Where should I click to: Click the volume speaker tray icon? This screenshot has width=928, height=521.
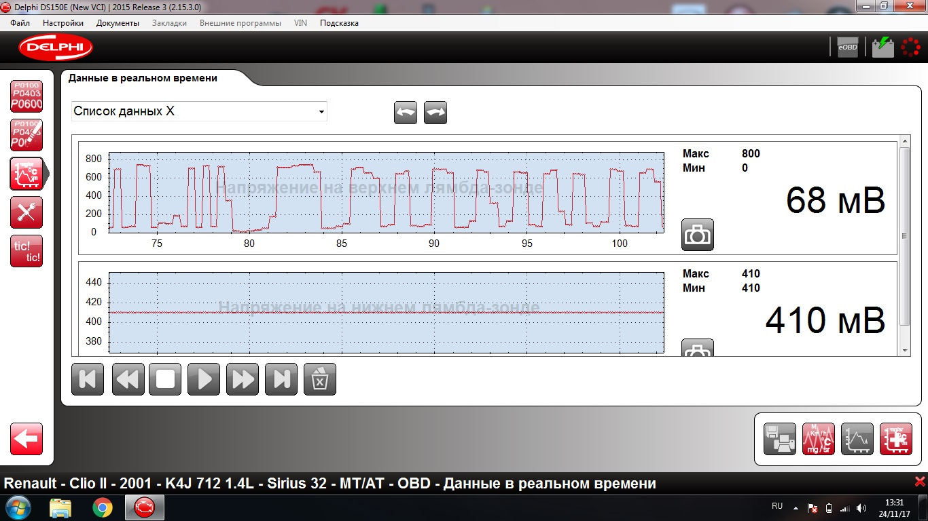coord(861,507)
